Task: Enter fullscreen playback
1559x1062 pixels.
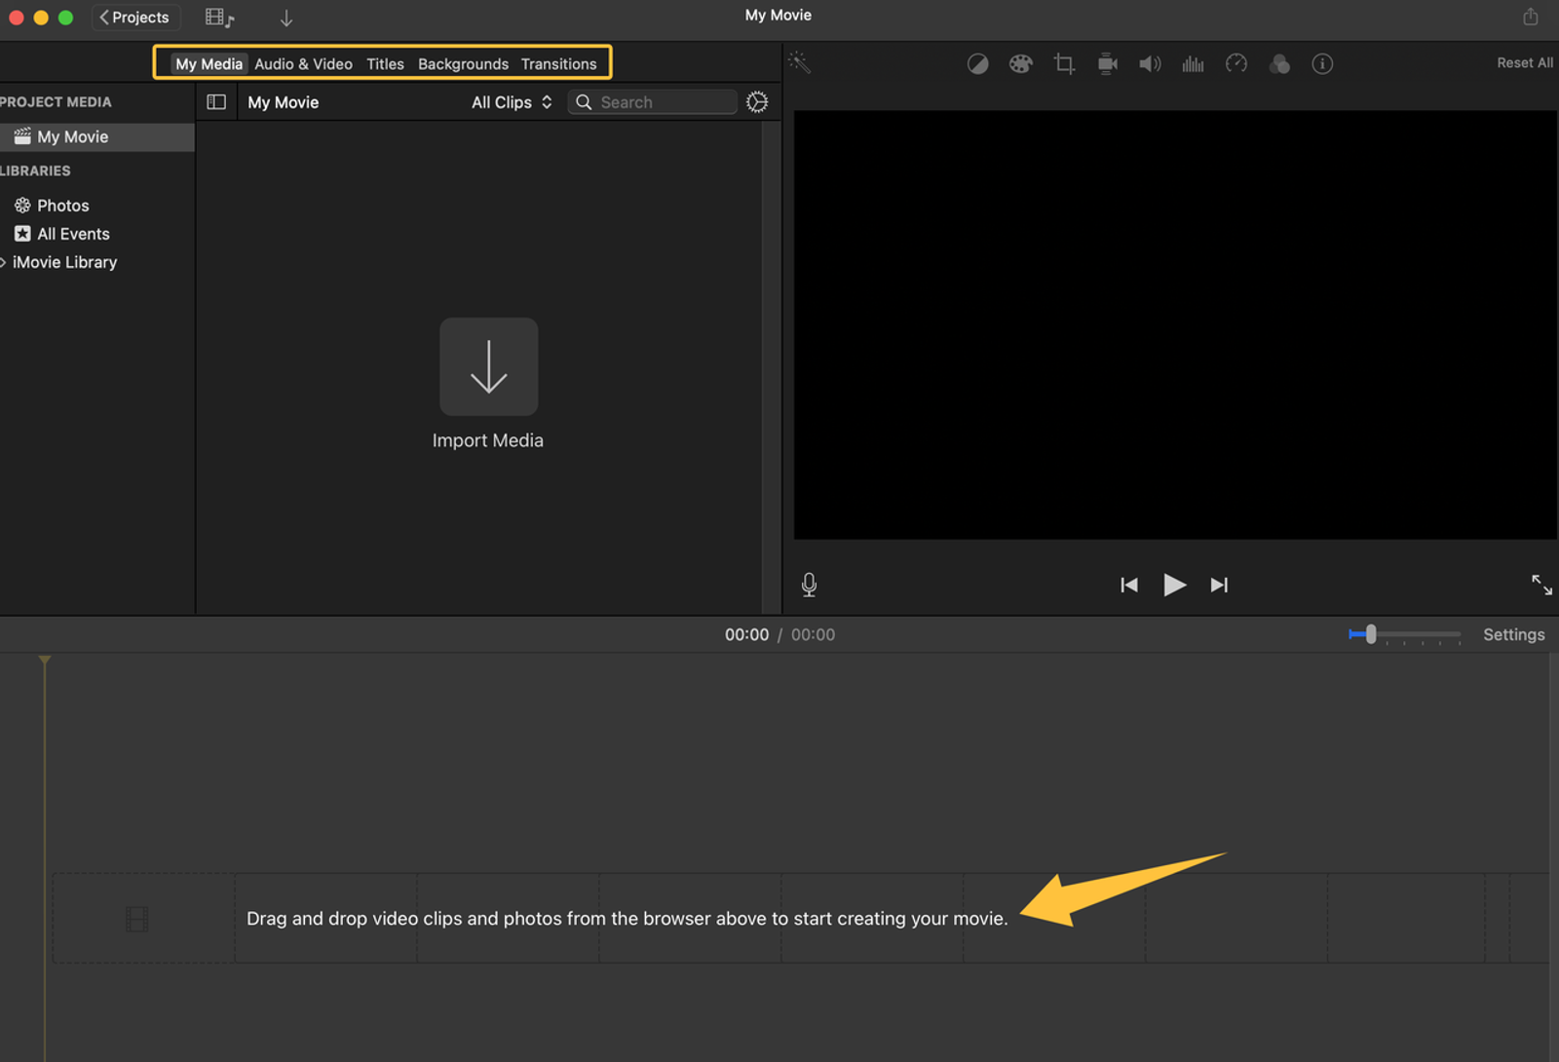Action: [1541, 585]
